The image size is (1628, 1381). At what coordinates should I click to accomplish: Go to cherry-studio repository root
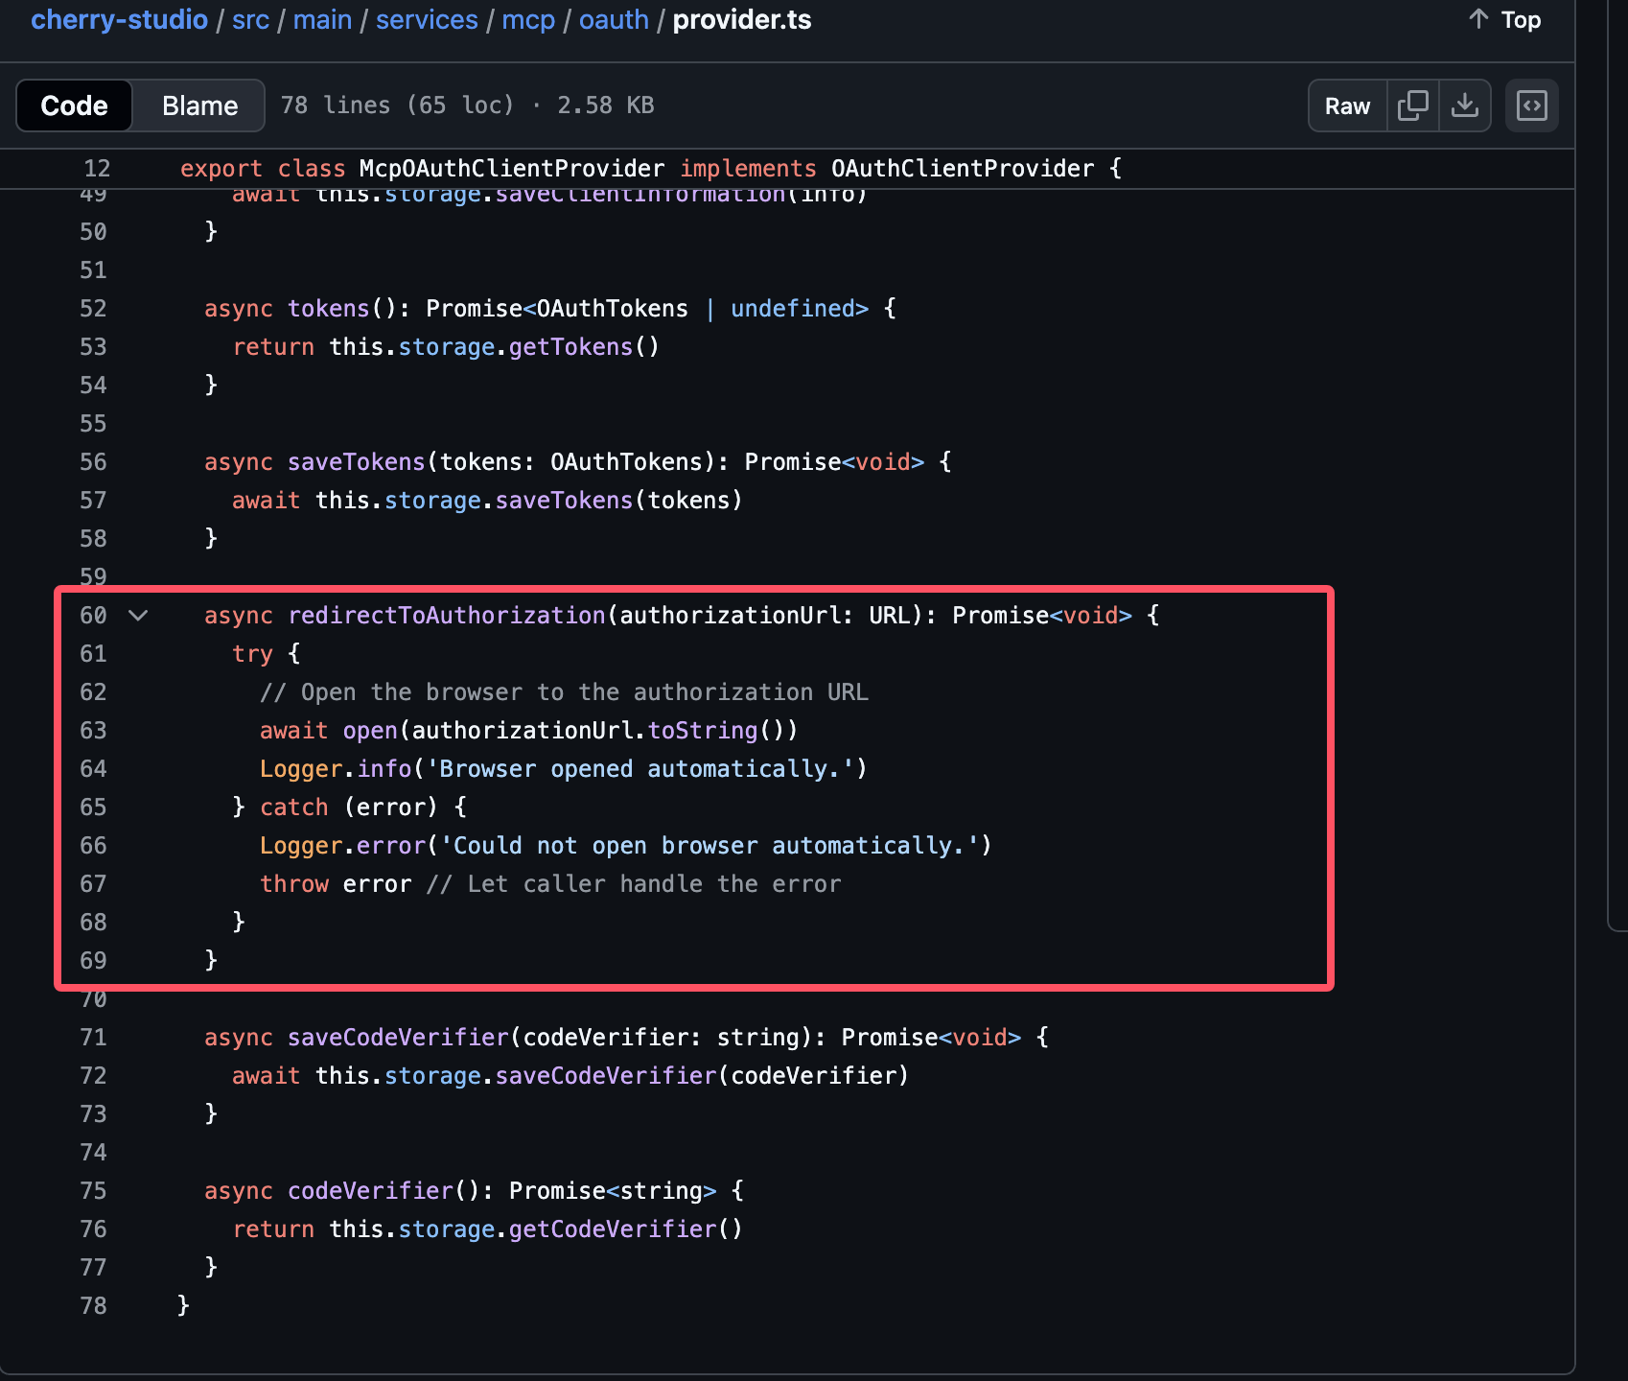119,20
